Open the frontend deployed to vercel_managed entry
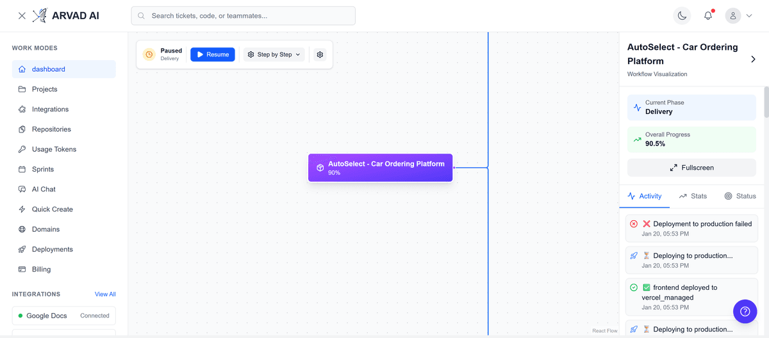The height and width of the screenshot is (338, 769). pyautogui.click(x=691, y=297)
